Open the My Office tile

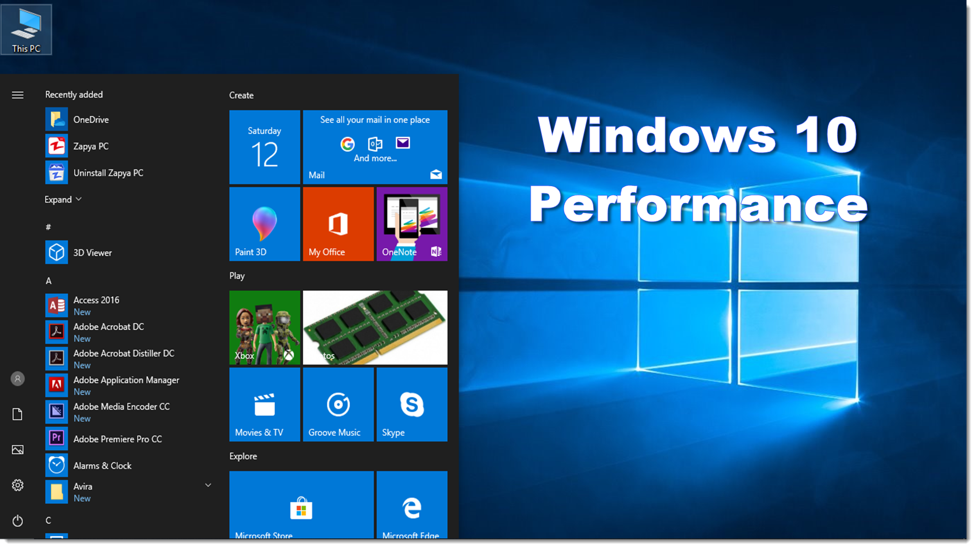(338, 224)
